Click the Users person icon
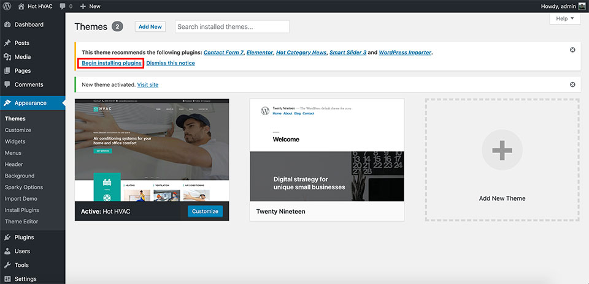 7,251
